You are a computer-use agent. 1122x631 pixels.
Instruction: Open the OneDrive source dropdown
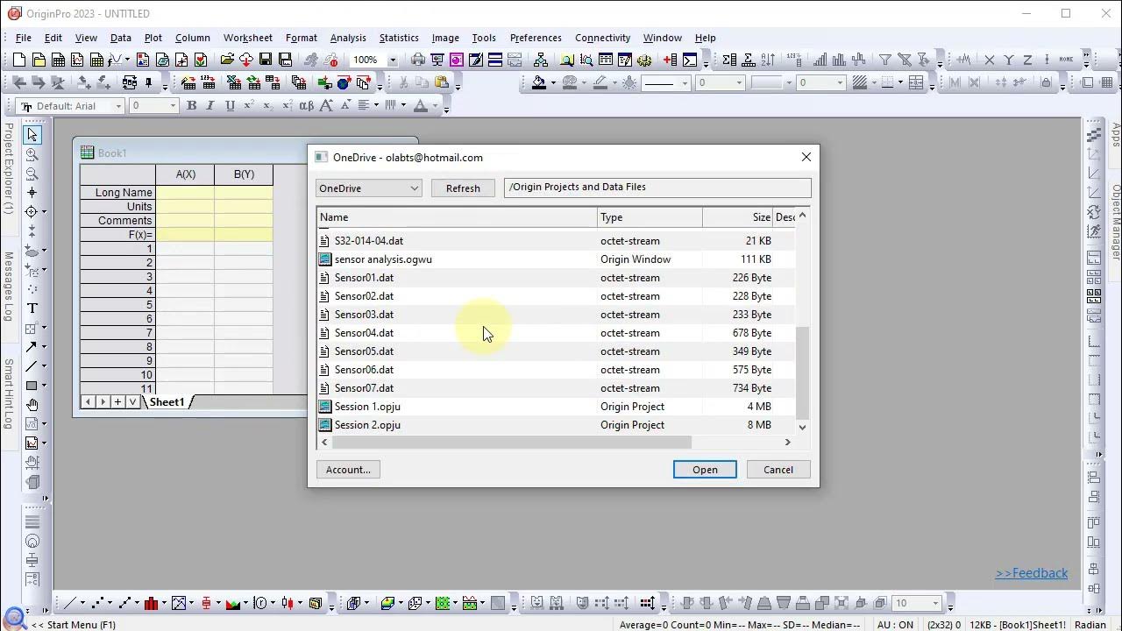point(368,188)
